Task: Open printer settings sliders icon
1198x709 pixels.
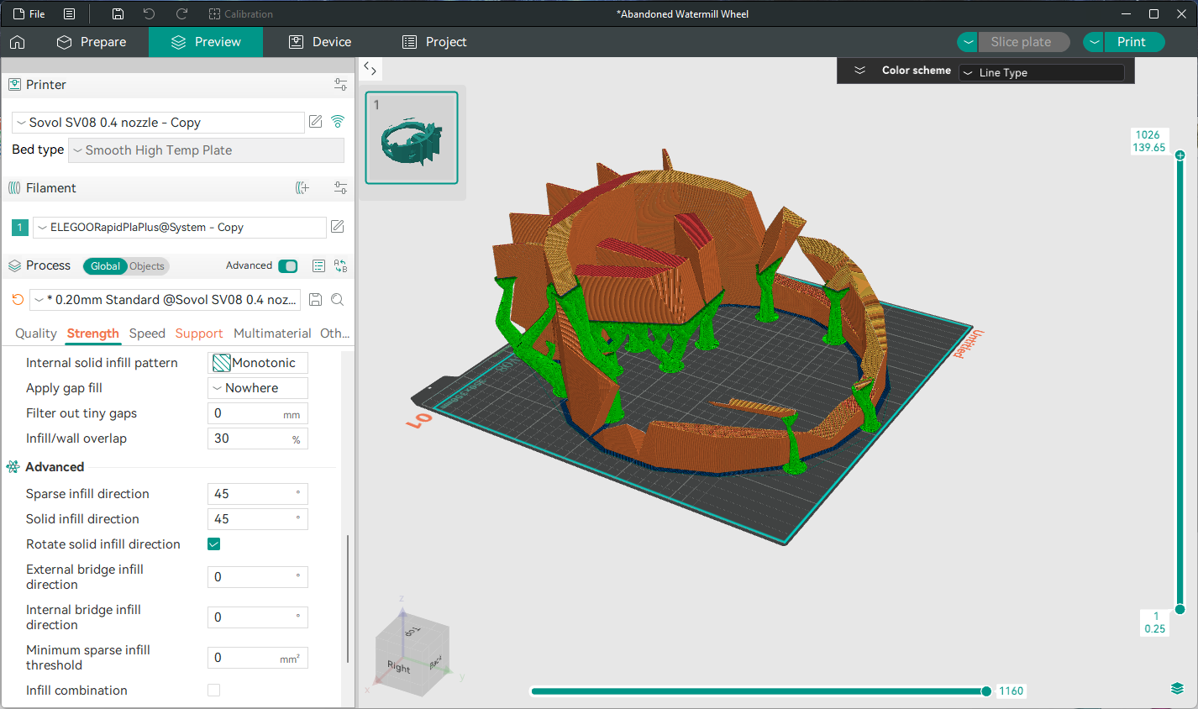Action: 340,85
